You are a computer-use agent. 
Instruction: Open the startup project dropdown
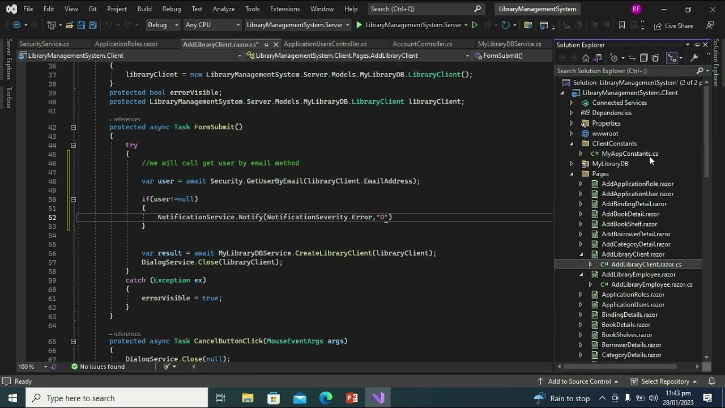(x=298, y=25)
